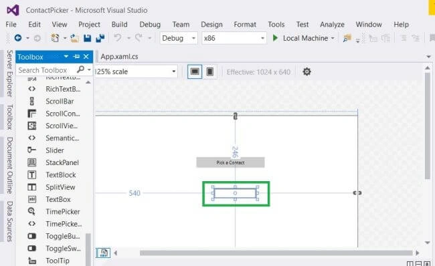
Task: Click the ToggleButton icon in Toolbox
Action: click(x=32, y=236)
